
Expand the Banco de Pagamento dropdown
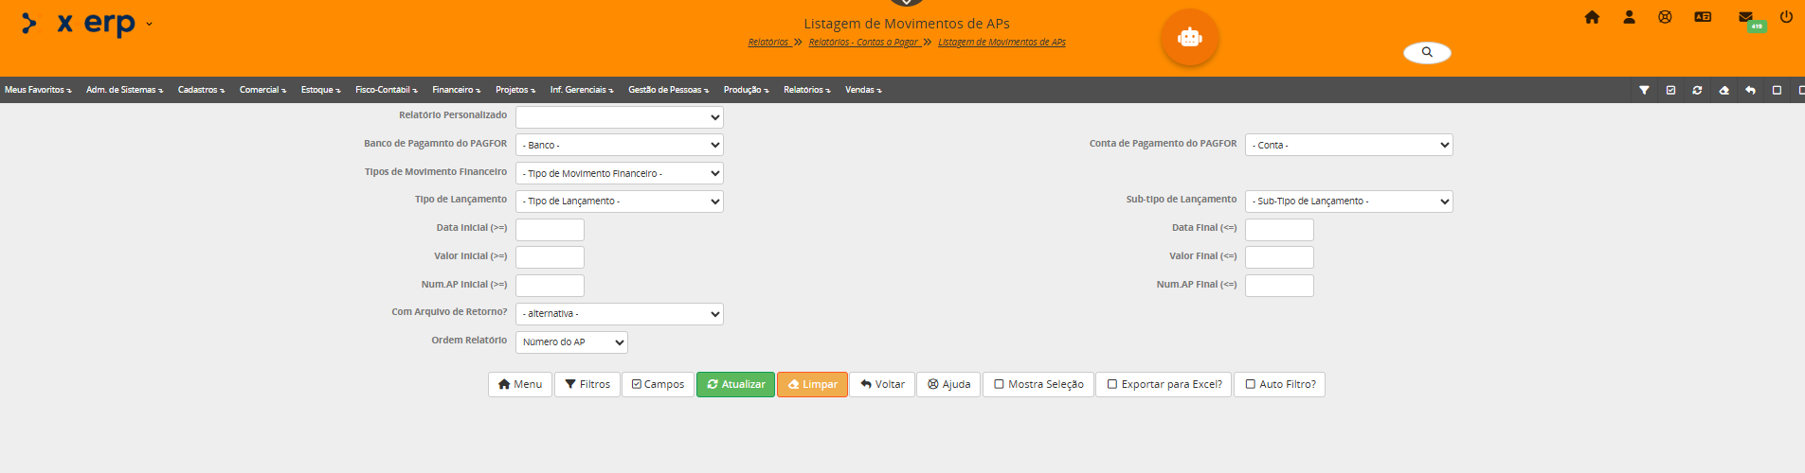click(x=619, y=146)
